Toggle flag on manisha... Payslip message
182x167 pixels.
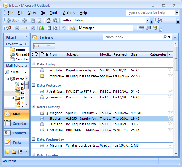(170, 97)
